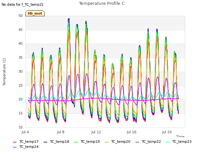Click the 35 y-axis tick label
This screenshot has height=153, width=204.
[20, 57]
